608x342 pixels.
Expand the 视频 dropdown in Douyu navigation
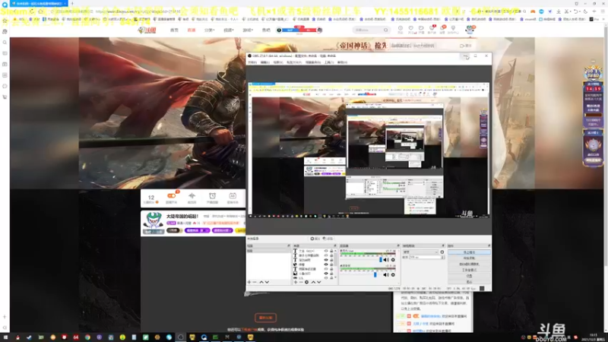click(x=229, y=30)
